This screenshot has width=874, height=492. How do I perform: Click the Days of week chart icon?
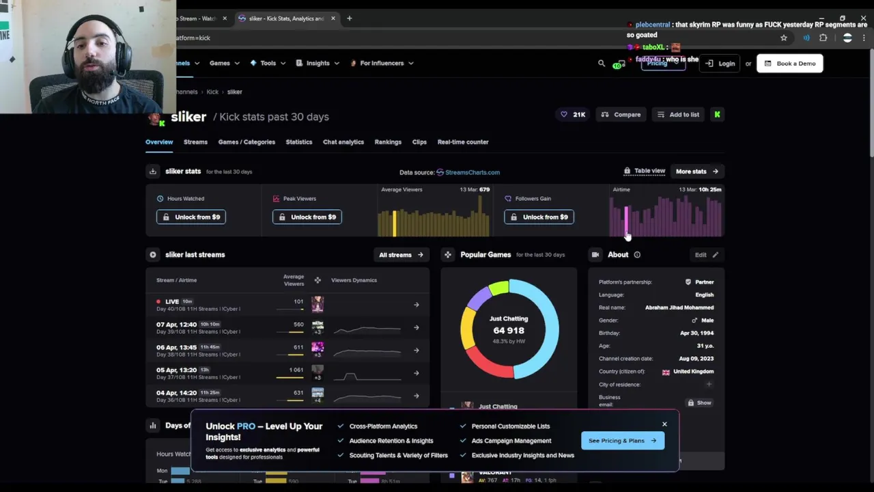pos(153,426)
